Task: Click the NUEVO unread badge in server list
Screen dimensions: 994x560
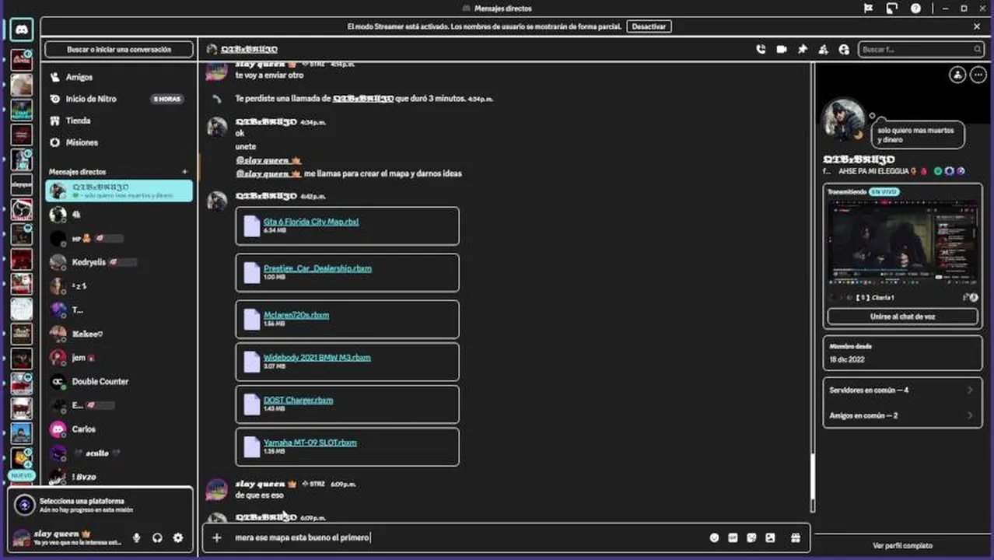Action: pos(21,475)
